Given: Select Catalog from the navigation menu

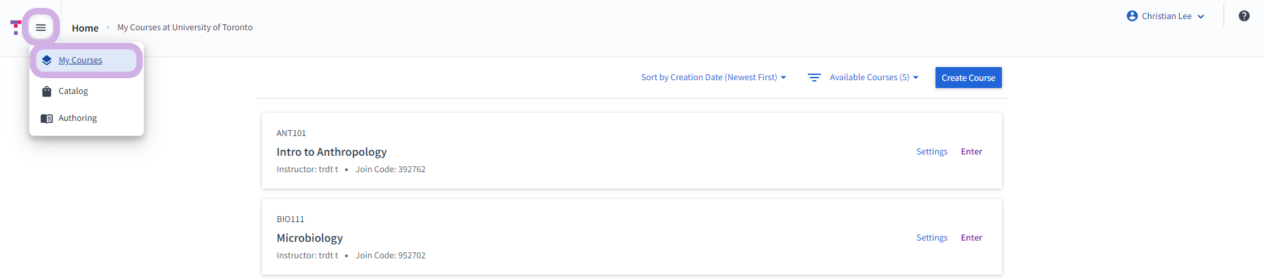Looking at the screenshot, I should (x=86, y=91).
